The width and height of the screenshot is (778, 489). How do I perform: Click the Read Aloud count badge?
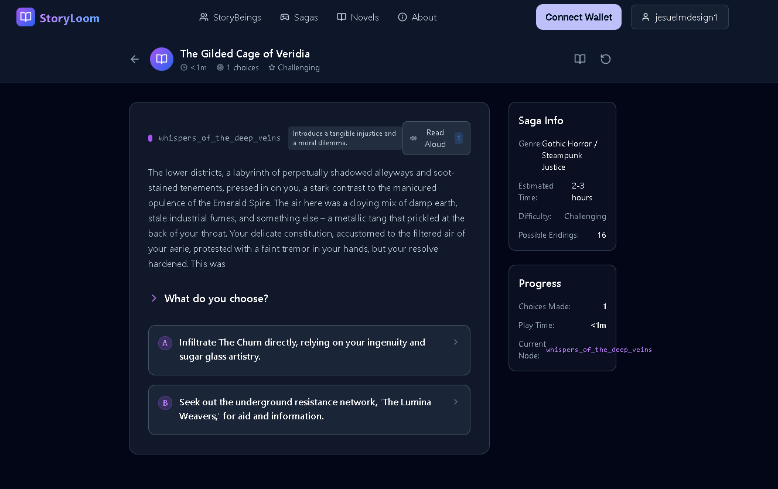459,138
